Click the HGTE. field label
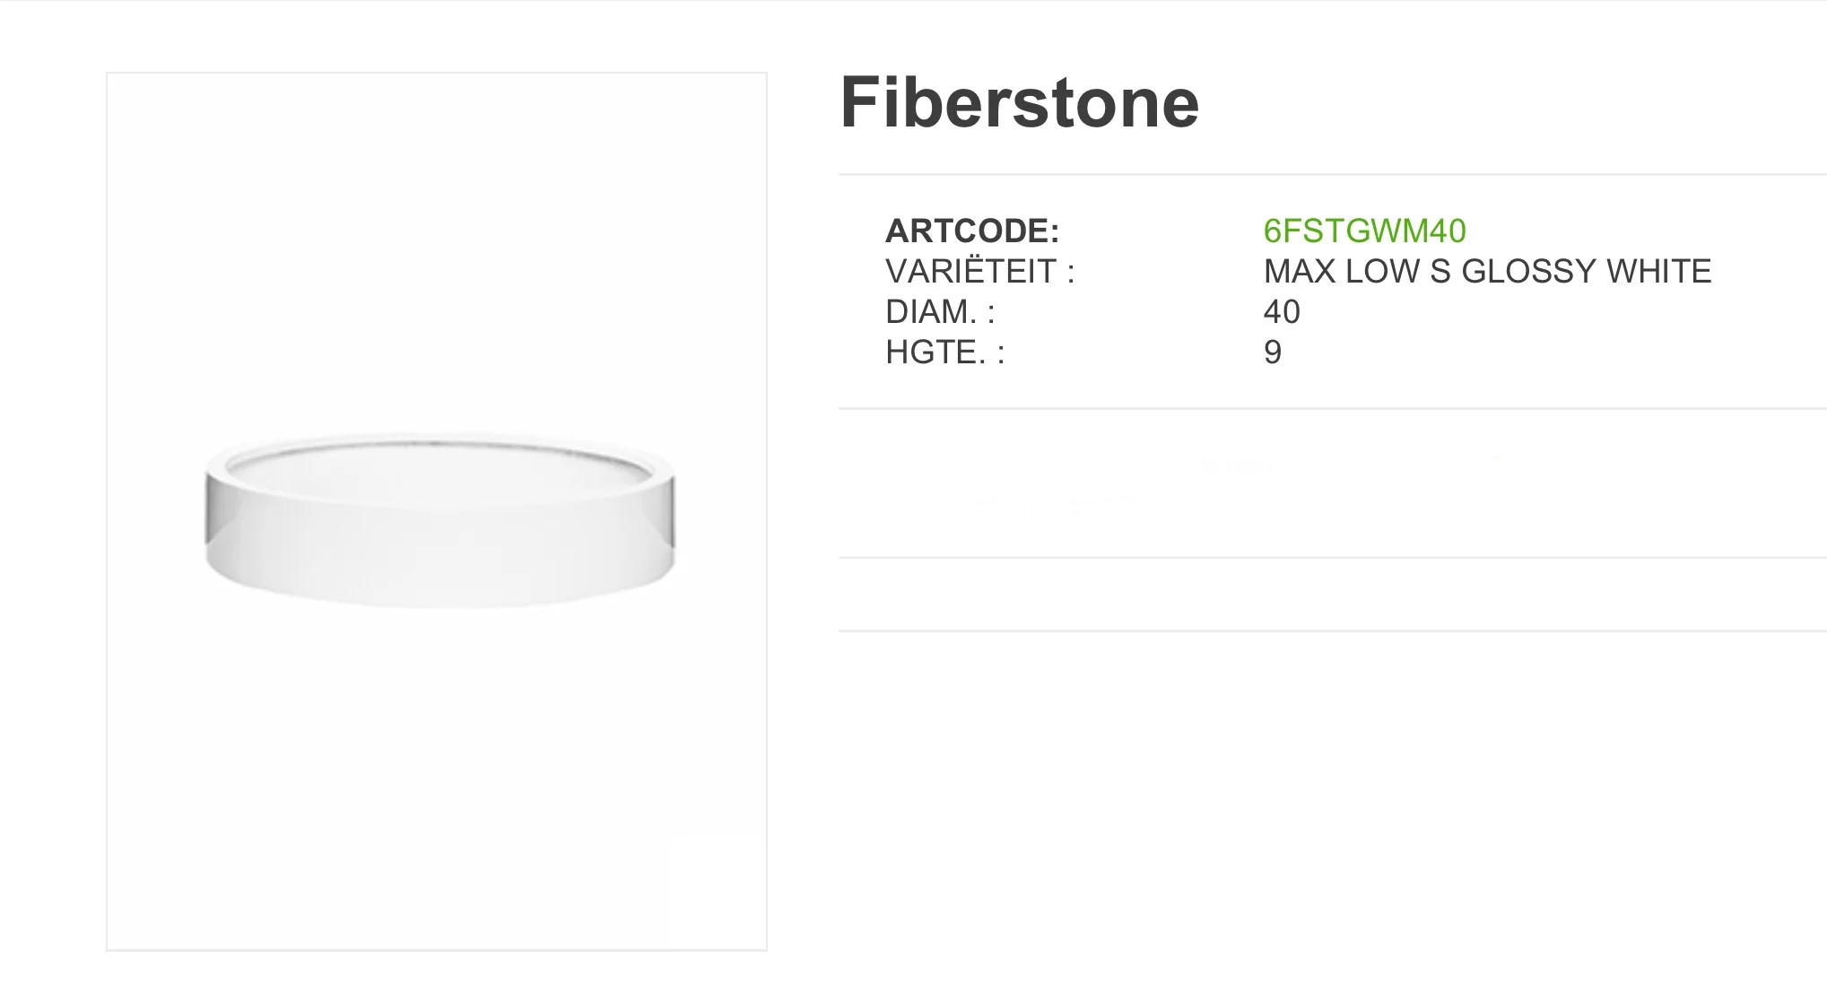This screenshot has height=993, width=1827. (944, 352)
